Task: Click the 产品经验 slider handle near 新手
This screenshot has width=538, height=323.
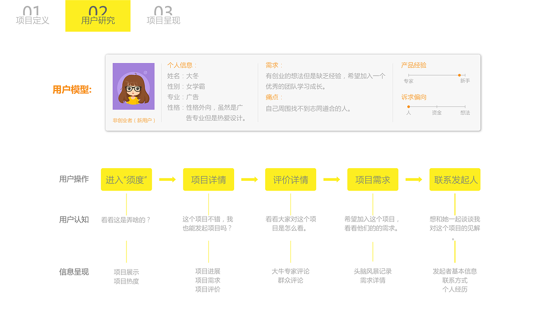Action: [459, 75]
